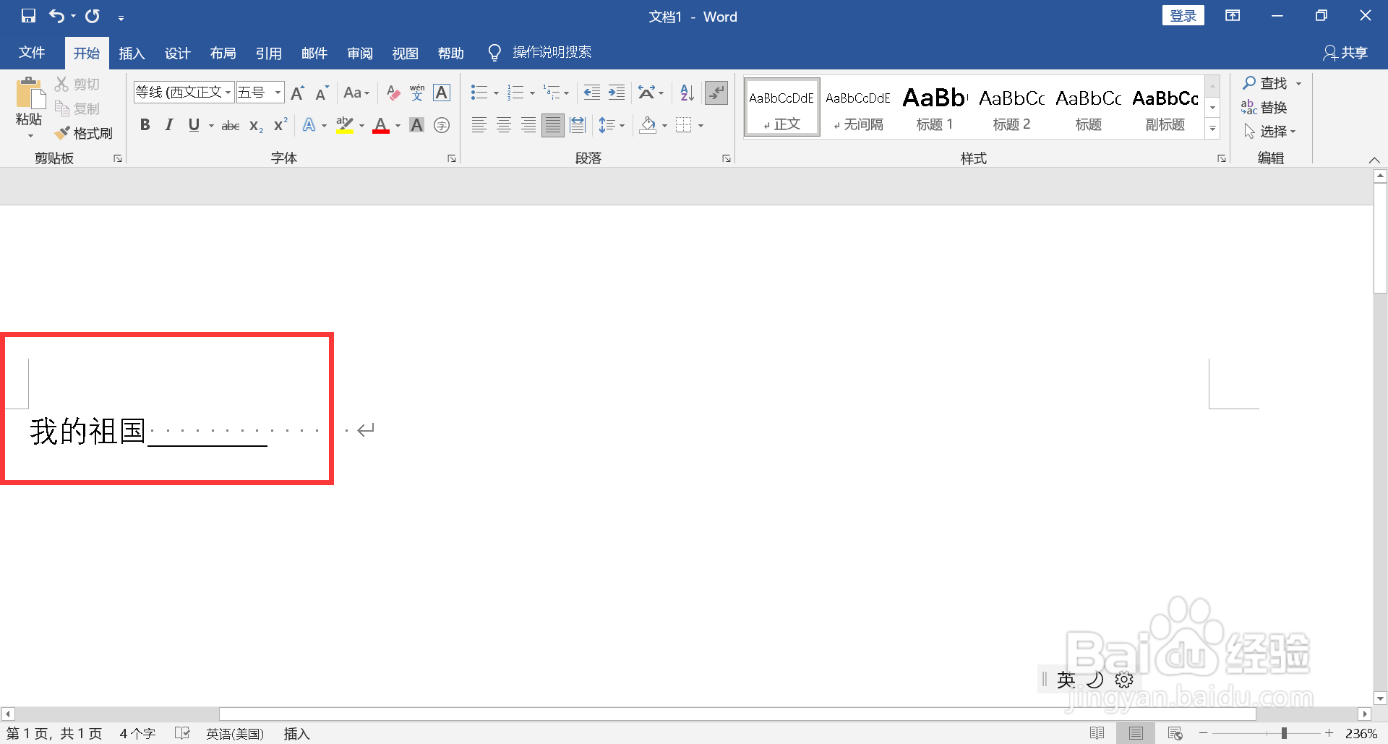This screenshot has height=744, width=1388.
Task: Toggle Bold formatting
Action: click(145, 125)
